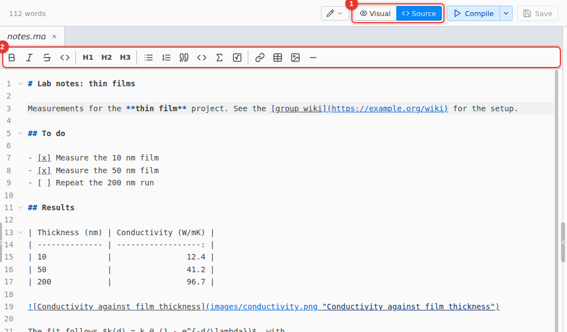The width and height of the screenshot is (567, 332).
Task: Open the pencil edit-mode dropdown
Action: (x=334, y=13)
